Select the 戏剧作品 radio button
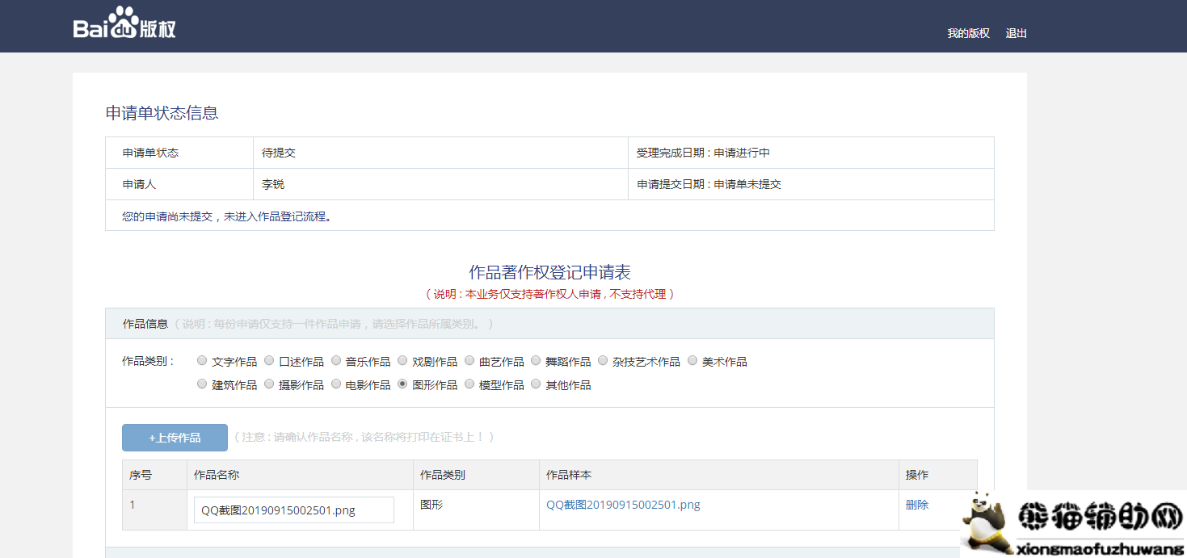1187x558 pixels. coord(402,360)
